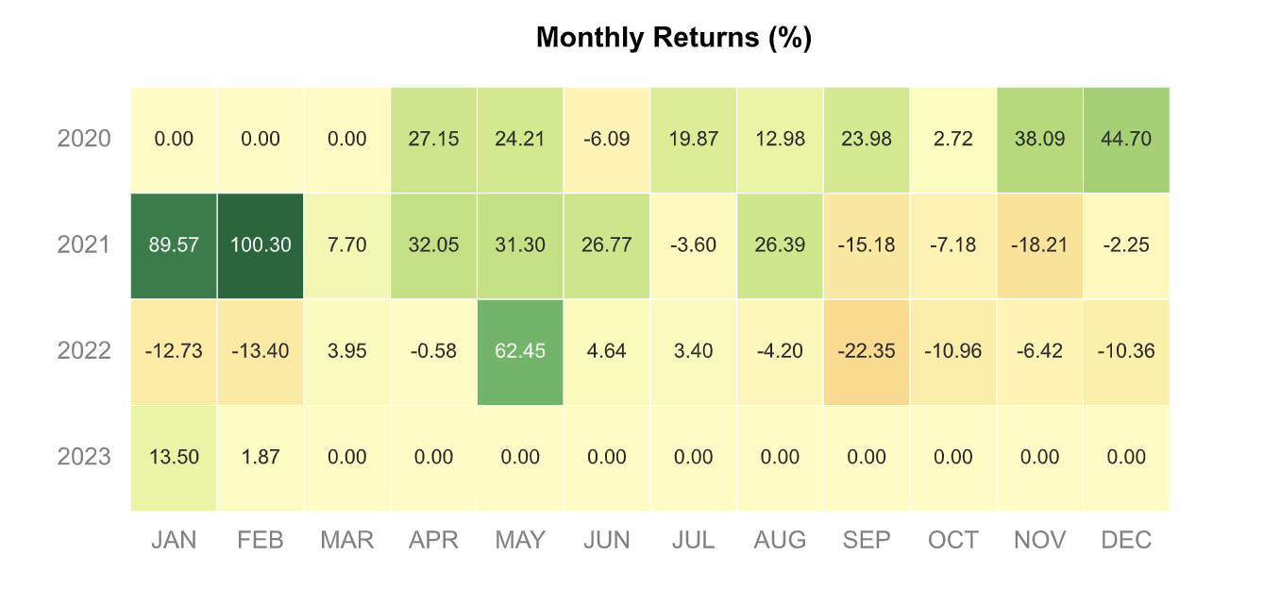Click the June 2020 cell showing -6.09

607,140
